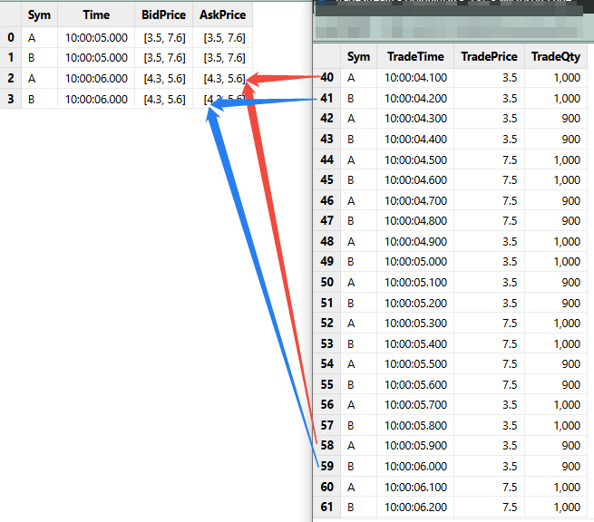Image resolution: width=594 pixels, height=522 pixels.
Task: Select row index 40 in trades table
Action: pyautogui.click(x=326, y=78)
